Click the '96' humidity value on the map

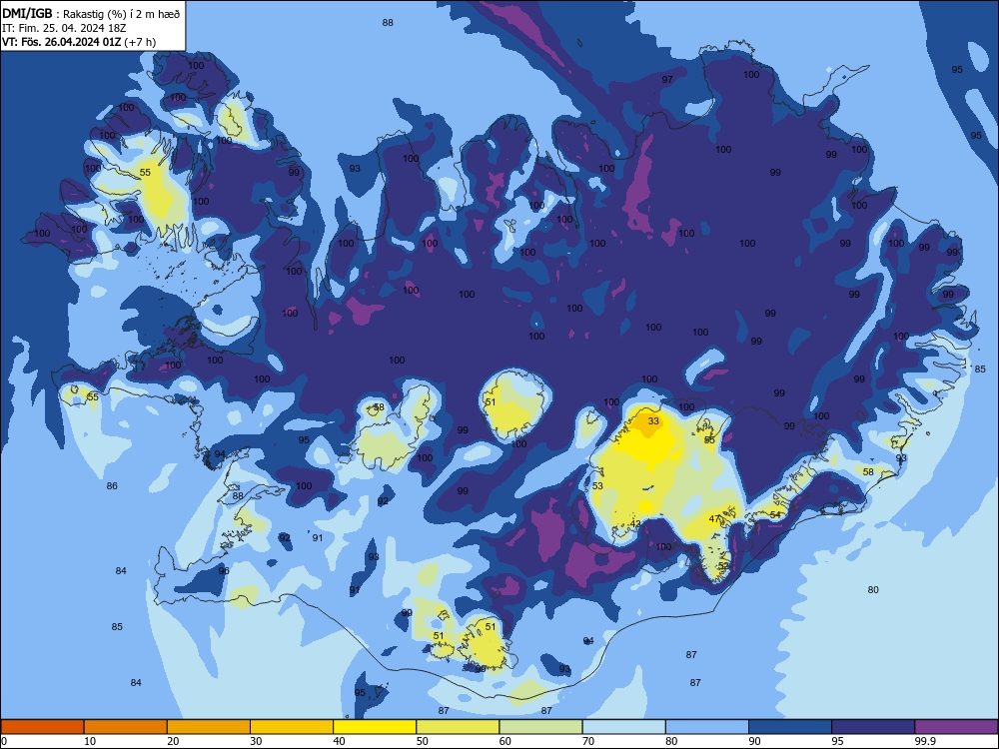tap(224, 570)
